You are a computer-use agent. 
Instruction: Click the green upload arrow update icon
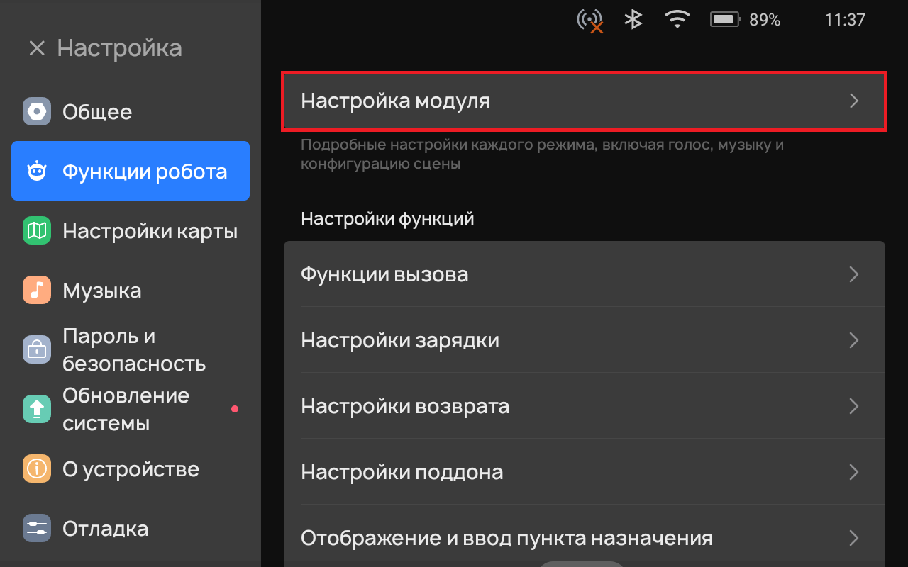click(37, 409)
